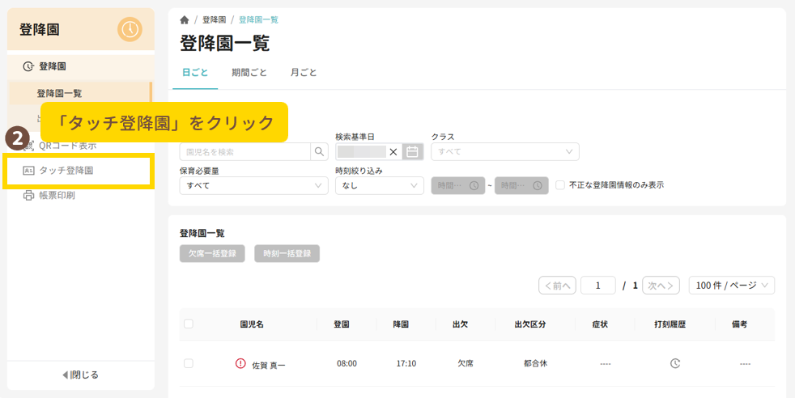The image size is (795, 398).
Task: Click the red warning icon beside 佐賀 真一
Action: pos(240,364)
